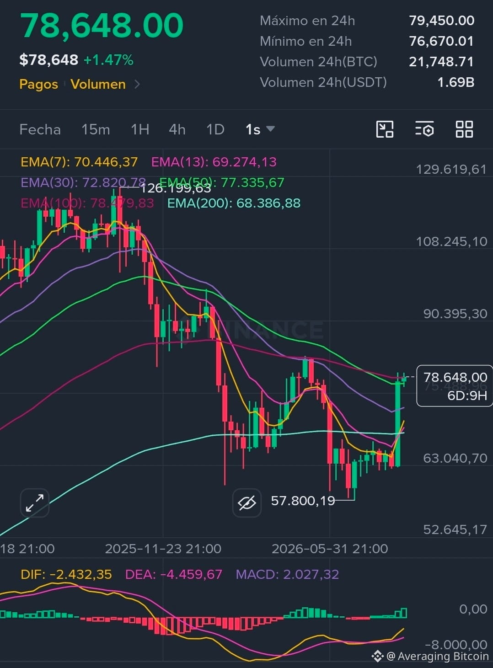
Task: Click the 2026-05-31 21:00 date label
Action: click(330, 549)
